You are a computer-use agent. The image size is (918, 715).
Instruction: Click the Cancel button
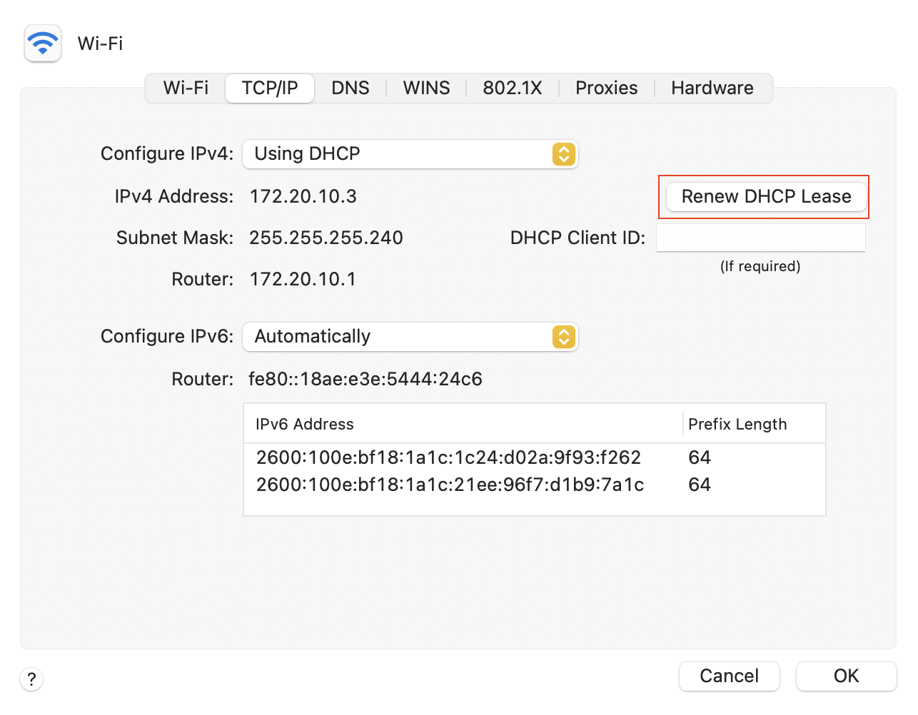click(730, 676)
